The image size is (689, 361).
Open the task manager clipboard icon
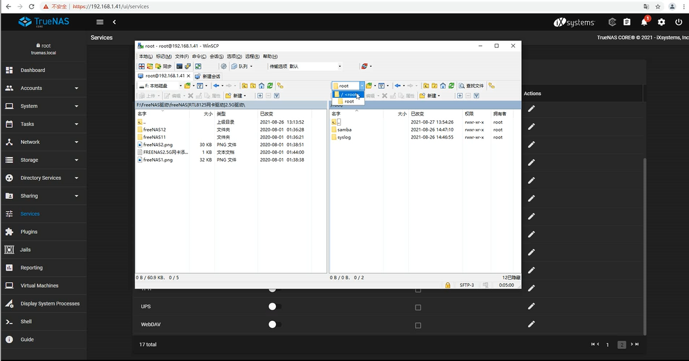tap(627, 22)
